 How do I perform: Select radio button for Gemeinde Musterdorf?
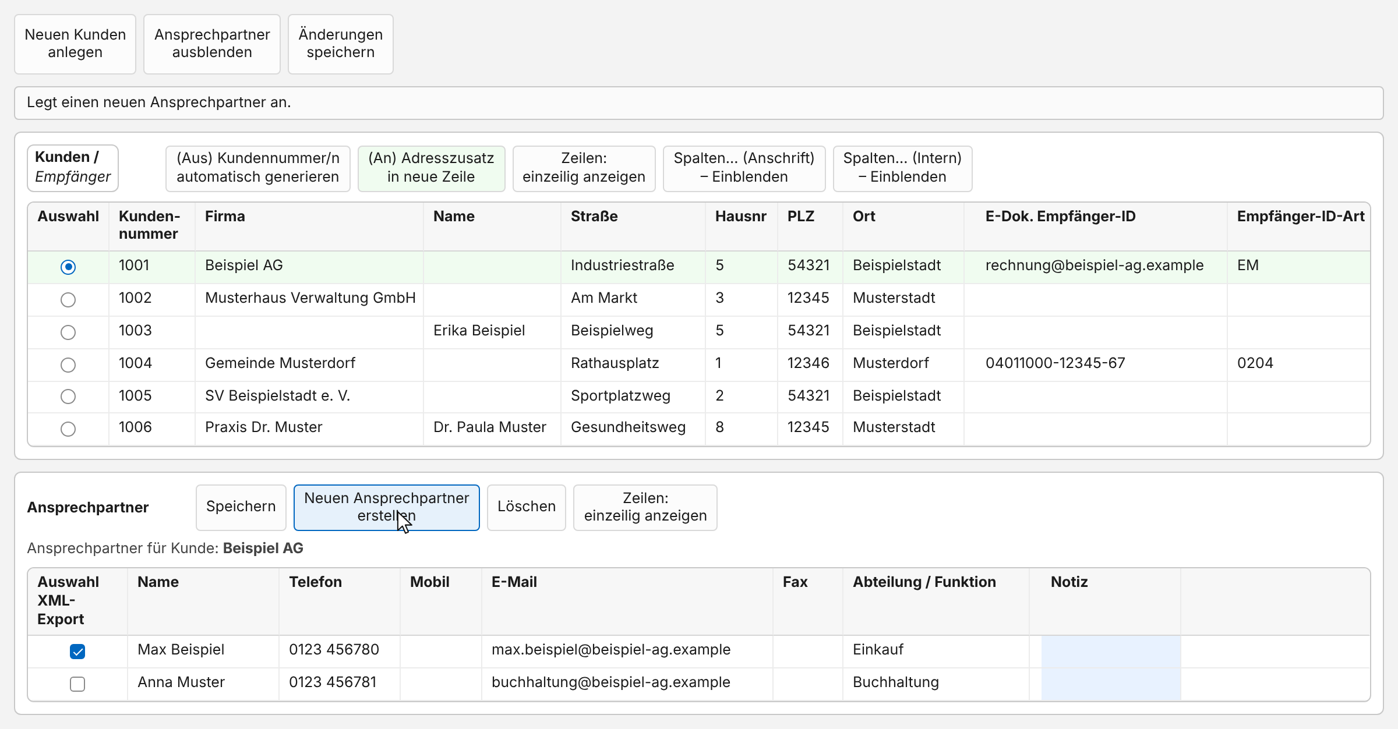tap(68, 365)
